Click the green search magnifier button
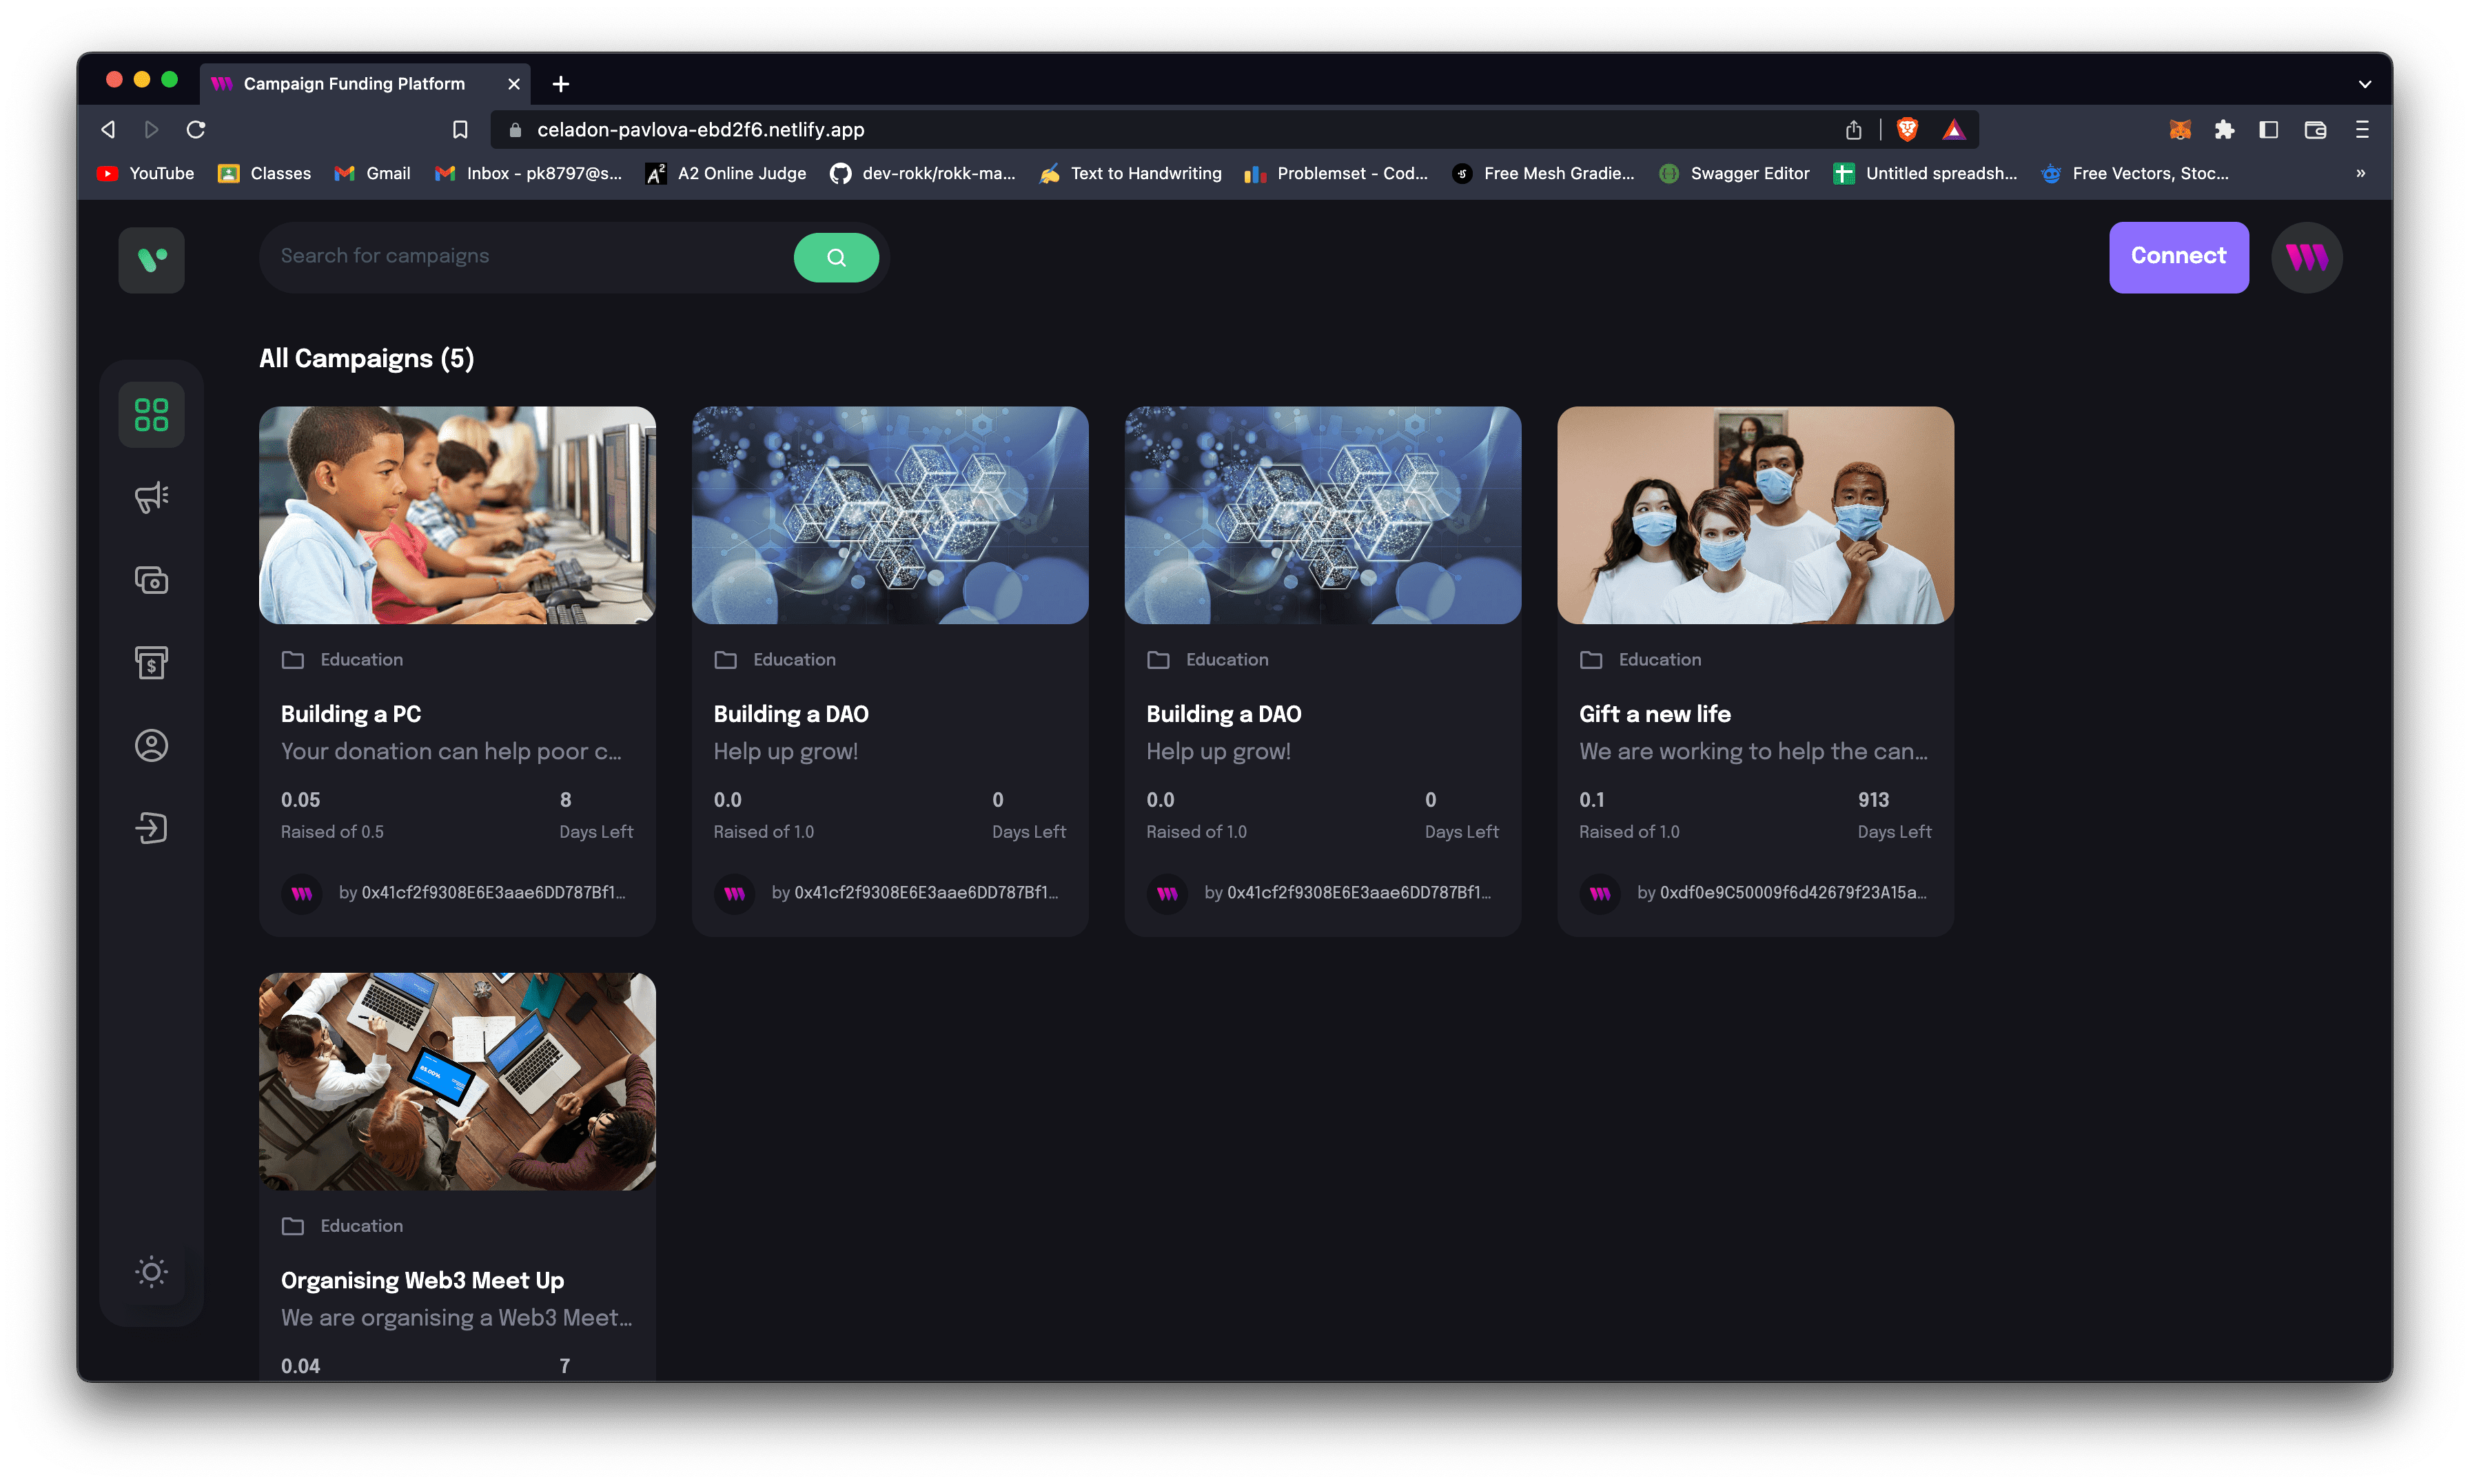Viewport: 2470px width, 1484px height. click(837, 257)
